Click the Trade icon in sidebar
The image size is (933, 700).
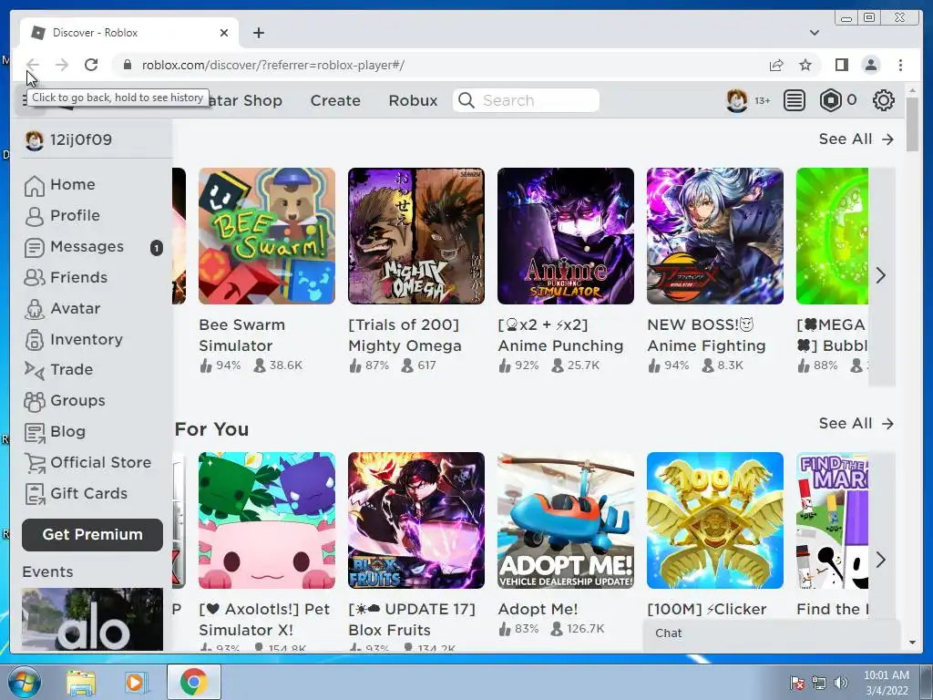click(x=34, y=370)
